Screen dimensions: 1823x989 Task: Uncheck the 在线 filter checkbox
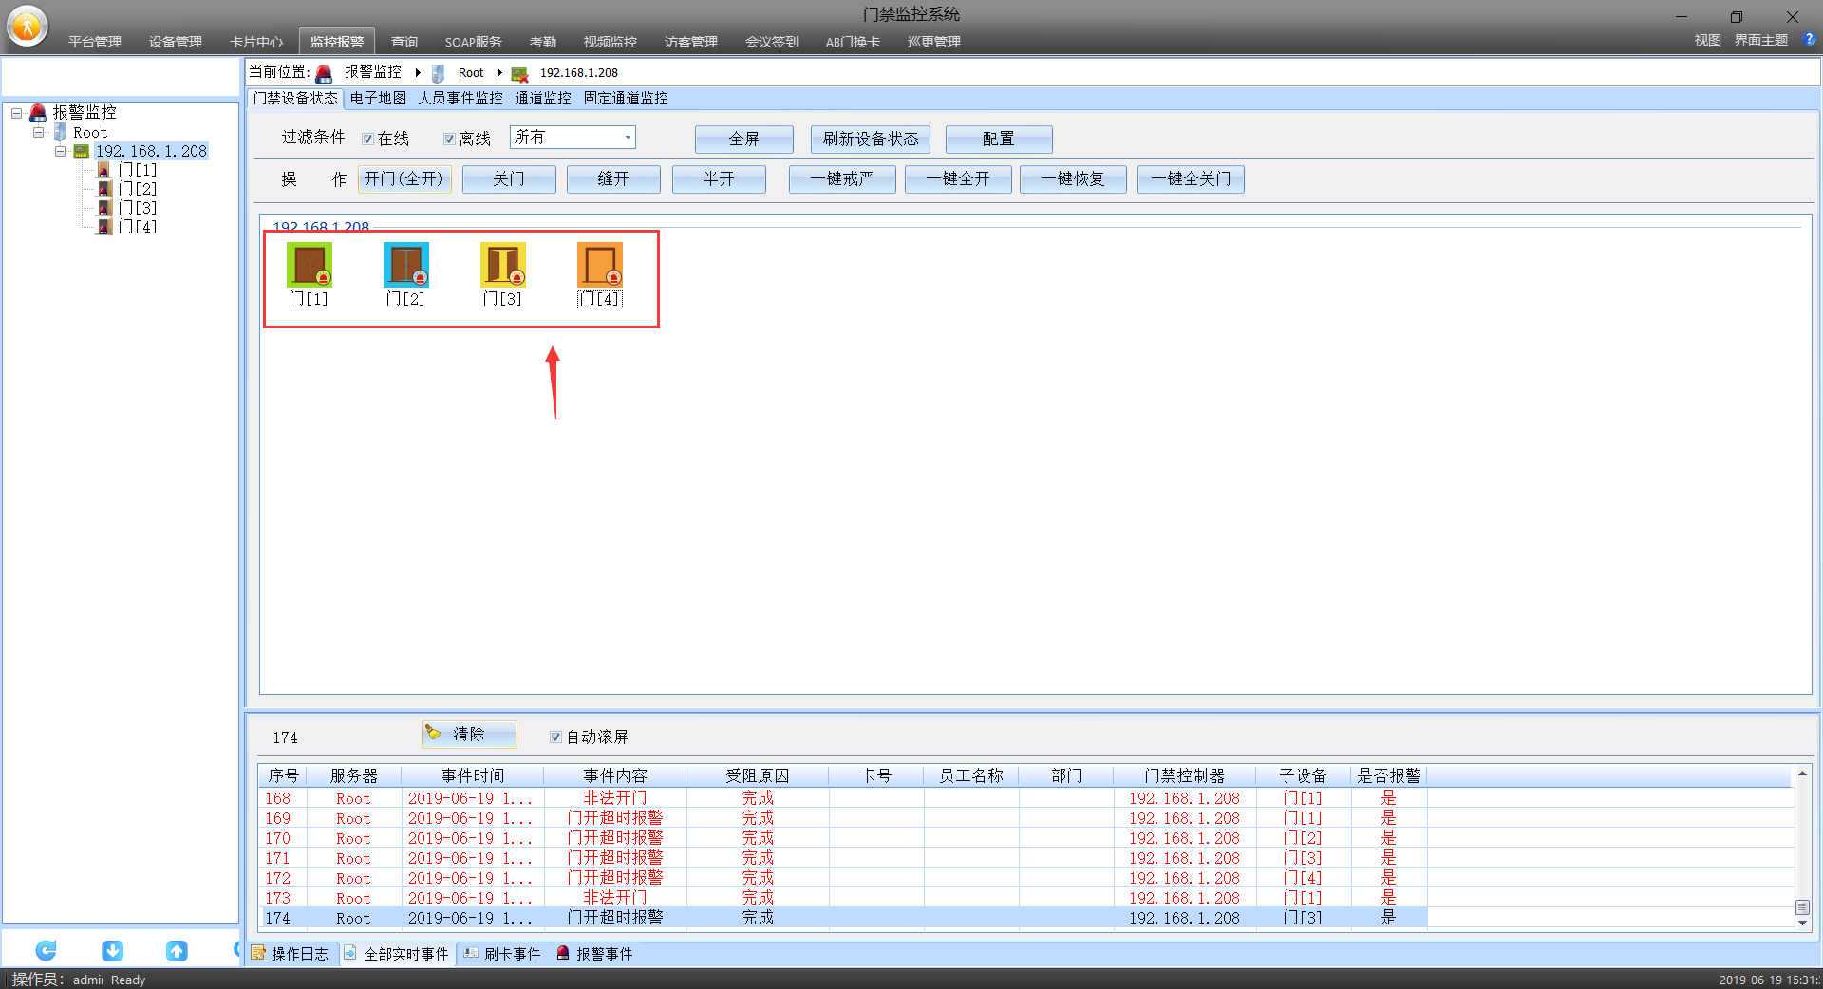[367, 140]
